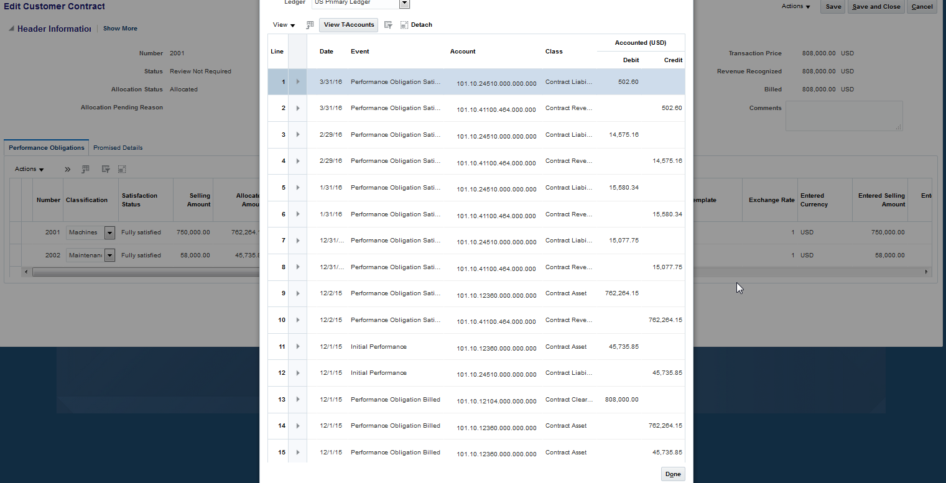This screenshot has height=483, width=946.
Task: Select the Initial Performance event in line 11
Action: [379, 347]
